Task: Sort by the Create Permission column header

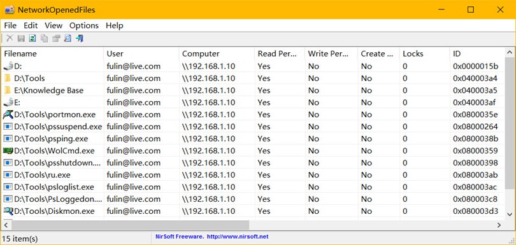Action: (x=379, y=53)
